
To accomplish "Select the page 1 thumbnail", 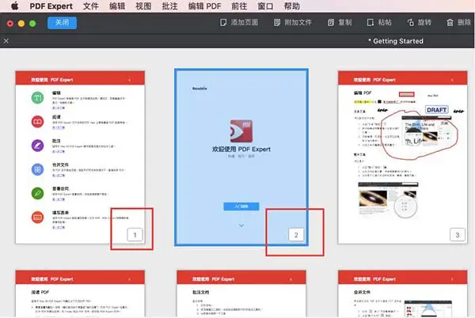I will click(80, 157).
